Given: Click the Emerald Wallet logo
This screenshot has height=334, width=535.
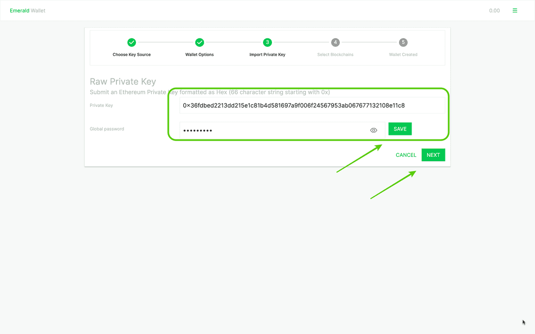Looking at the screenshot, I should [27, 10].
